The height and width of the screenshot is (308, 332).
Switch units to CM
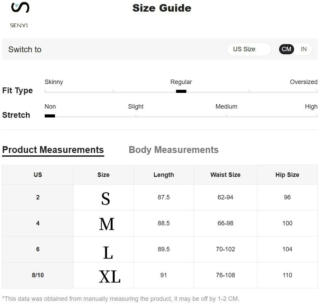pyautogui.click(x=287, y=49)
